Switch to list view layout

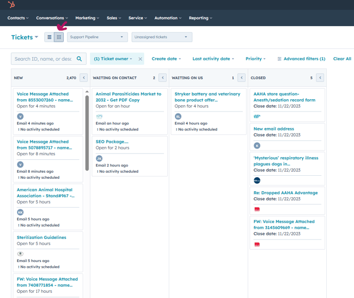click(49, 37)
